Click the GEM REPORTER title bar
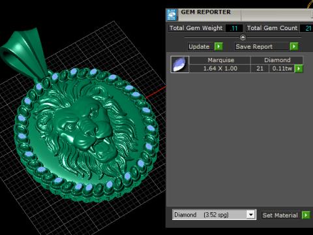This screenshot has height=235, width=313. (239, 15)
